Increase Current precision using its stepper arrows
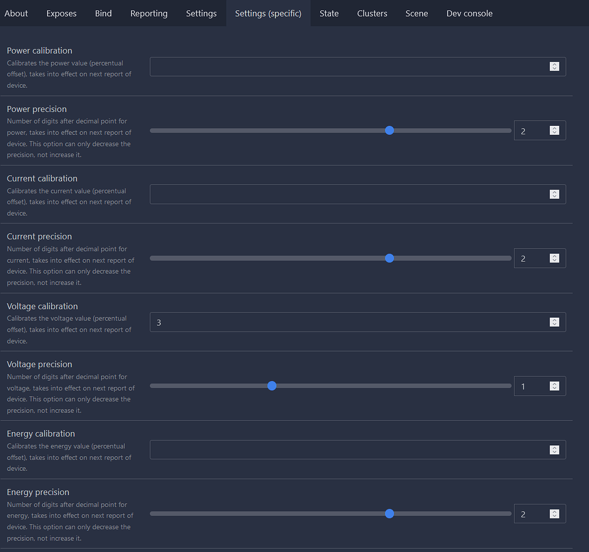Image resolution: width=589 pixels, height=552 pixels. [x=554, y=256]
